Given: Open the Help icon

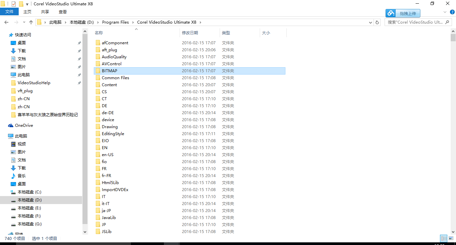Looking at the screenshot, I should click(x=452, y=12).
